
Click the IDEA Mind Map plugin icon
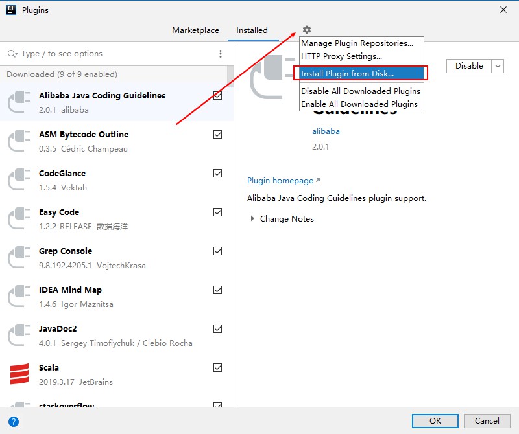pyautogui.click(x=19, y=296)
